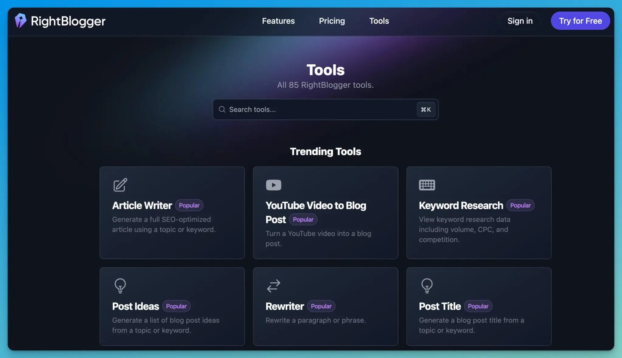Click the RightBlogger logo icon

pyautogui.click(x=20, y=20)
